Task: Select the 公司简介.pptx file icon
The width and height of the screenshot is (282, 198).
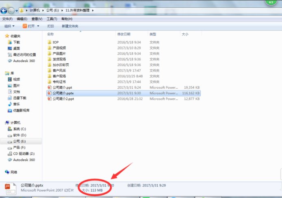Action: (50, 93)
